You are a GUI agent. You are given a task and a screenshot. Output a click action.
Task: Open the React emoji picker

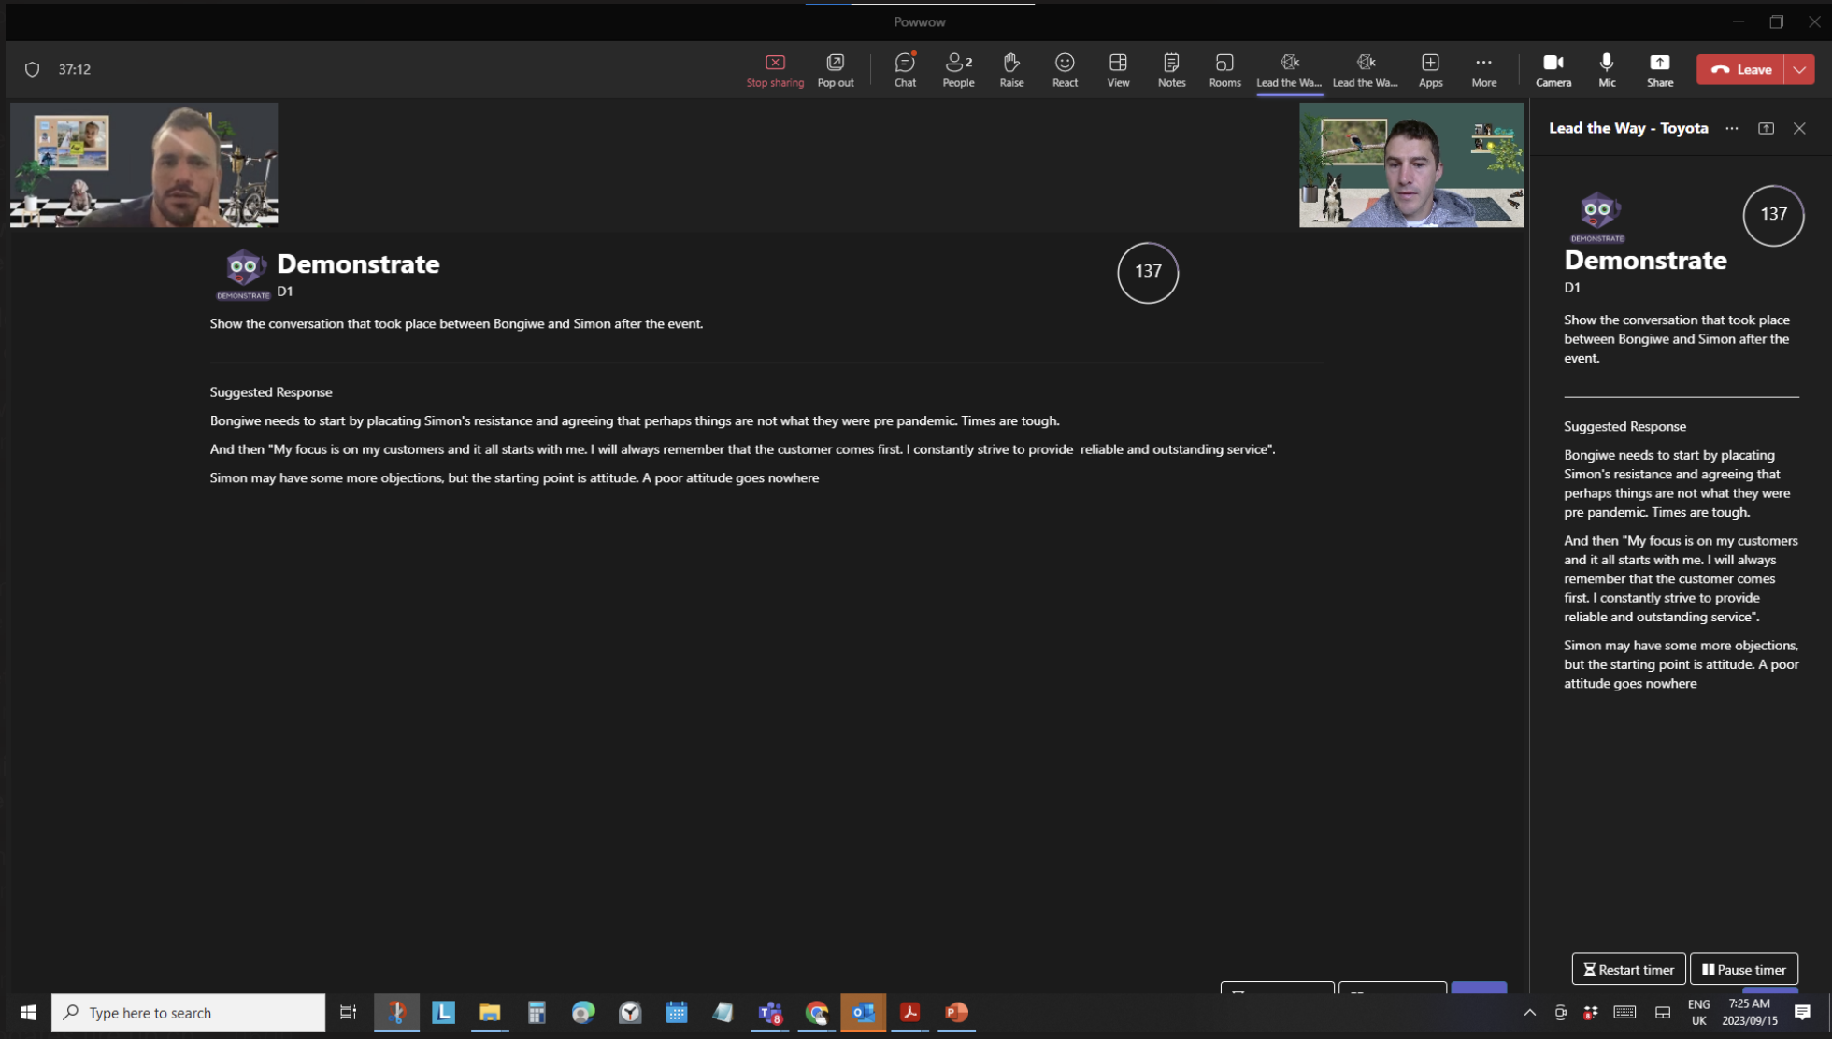click(x=1065, y=69)
